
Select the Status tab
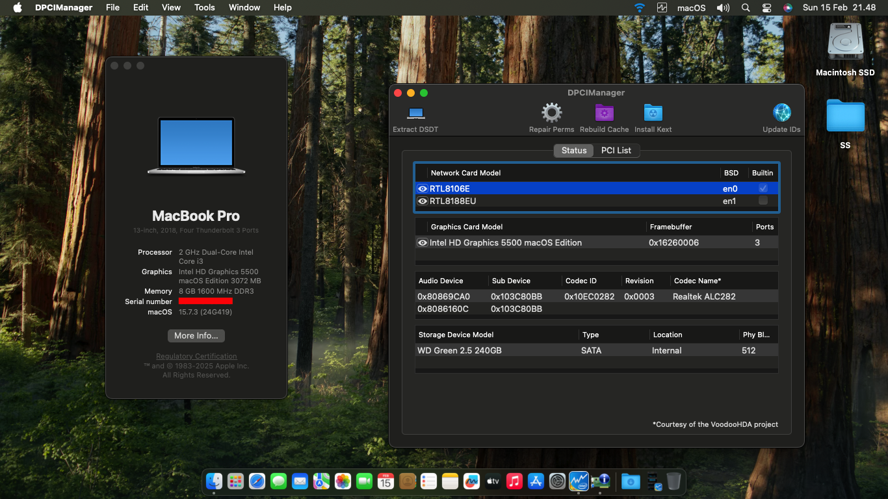(574, 150)
